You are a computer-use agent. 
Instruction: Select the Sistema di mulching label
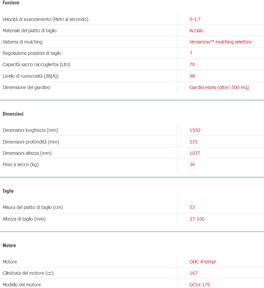[x=23, y=42]
